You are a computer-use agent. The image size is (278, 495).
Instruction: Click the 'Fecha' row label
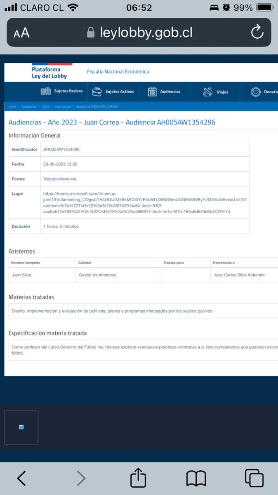18,164
